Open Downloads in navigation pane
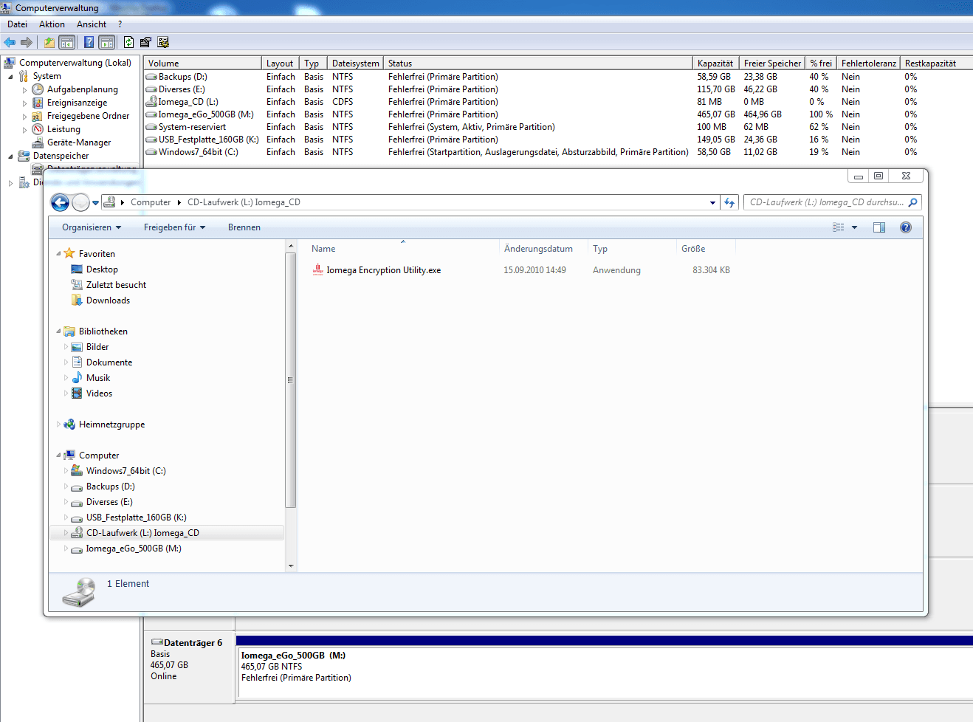The height and width of the screenshot is (722, 973). [x=108, y=300]
